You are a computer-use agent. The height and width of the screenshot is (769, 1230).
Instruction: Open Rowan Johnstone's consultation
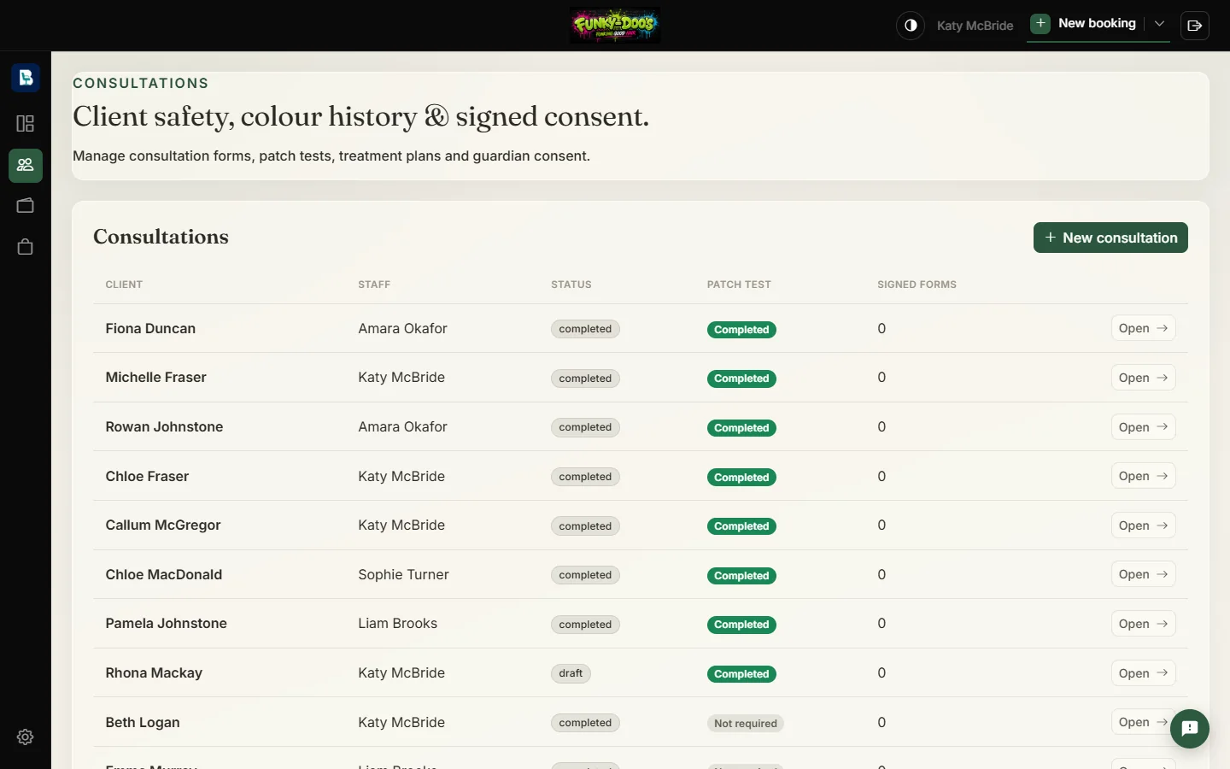click(1143, 427)
